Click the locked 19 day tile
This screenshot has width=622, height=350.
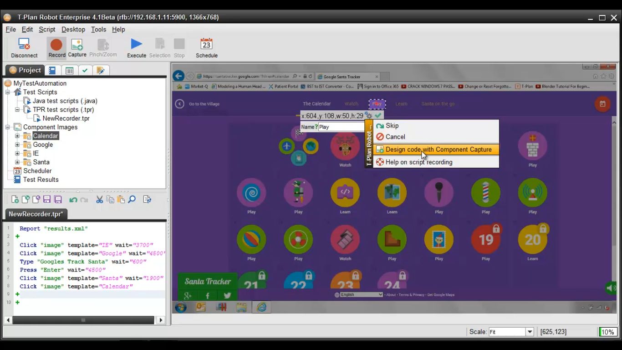click(x=486, y=239)
